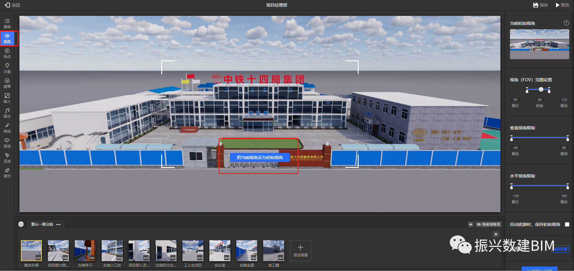The width and height of the screenshot is (574, 271).
Task: Click horizontal view limit leftmost handle
Action: click(511, 186)
